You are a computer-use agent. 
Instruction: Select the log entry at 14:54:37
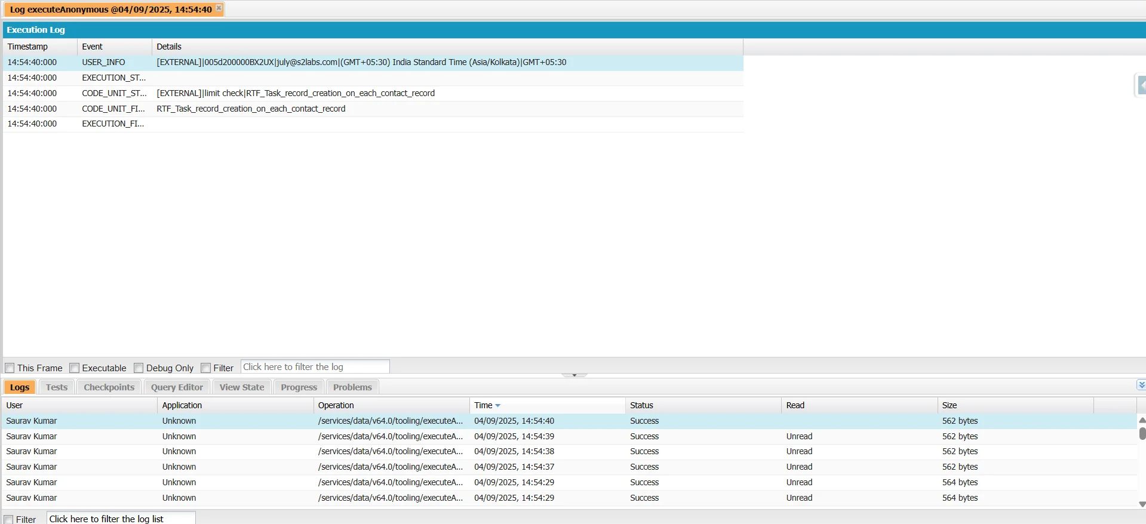tap(569, 467)
